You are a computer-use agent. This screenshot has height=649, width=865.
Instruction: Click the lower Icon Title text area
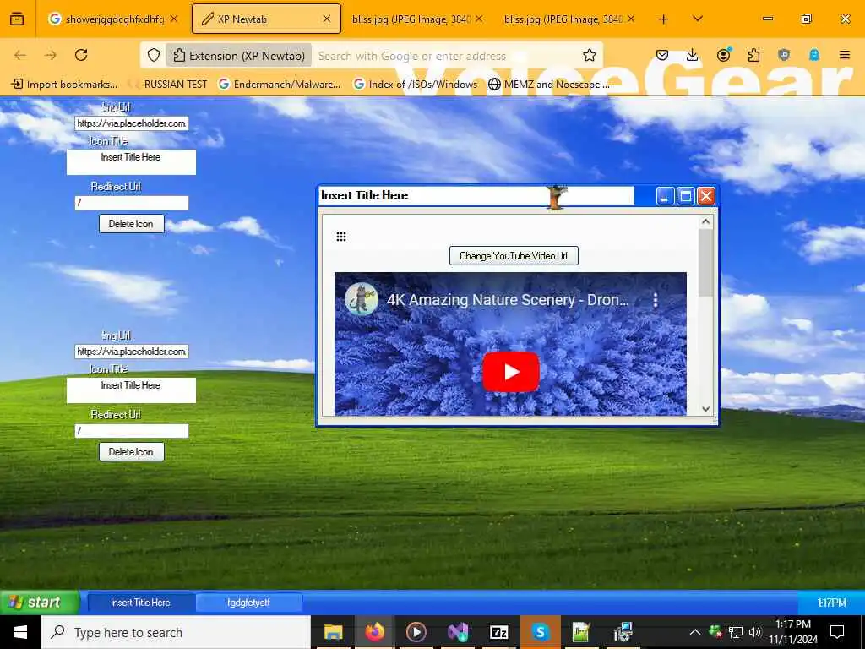tap(131, 390)
